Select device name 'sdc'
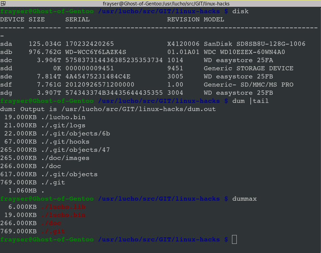The width and height of the screenshot is (321, 253). coord(6,60)
